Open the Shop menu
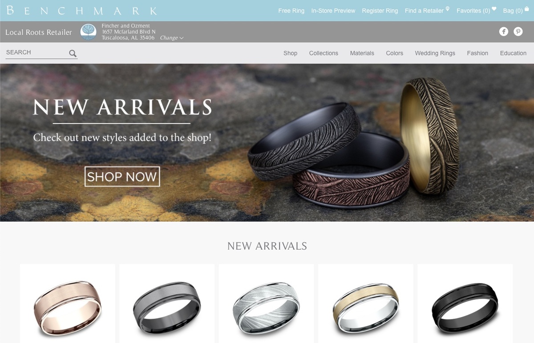Viewport: 534px width, 343px height. [290, 53]
